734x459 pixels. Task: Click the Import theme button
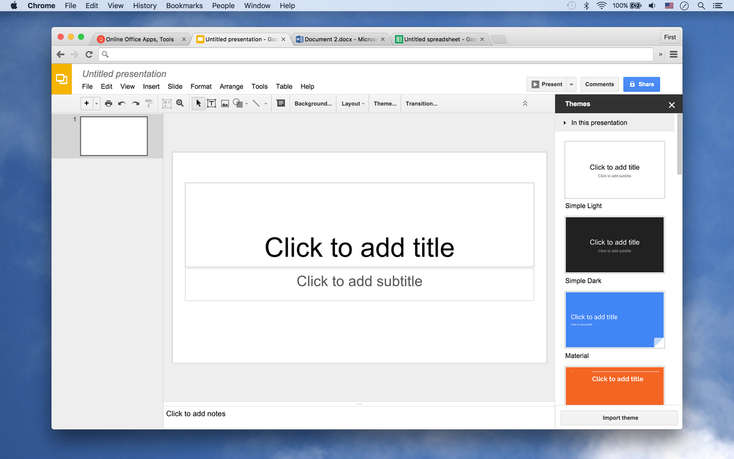(619, 418)
